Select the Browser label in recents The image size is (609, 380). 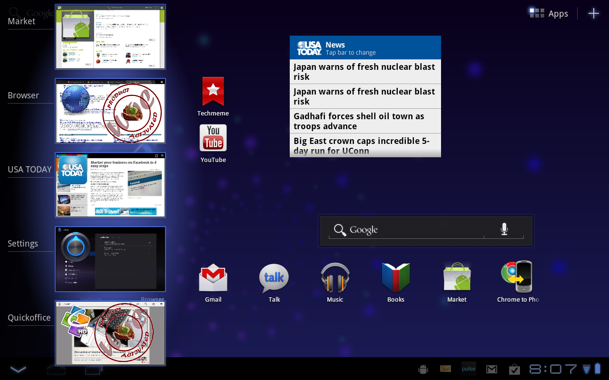pos(23,95)
